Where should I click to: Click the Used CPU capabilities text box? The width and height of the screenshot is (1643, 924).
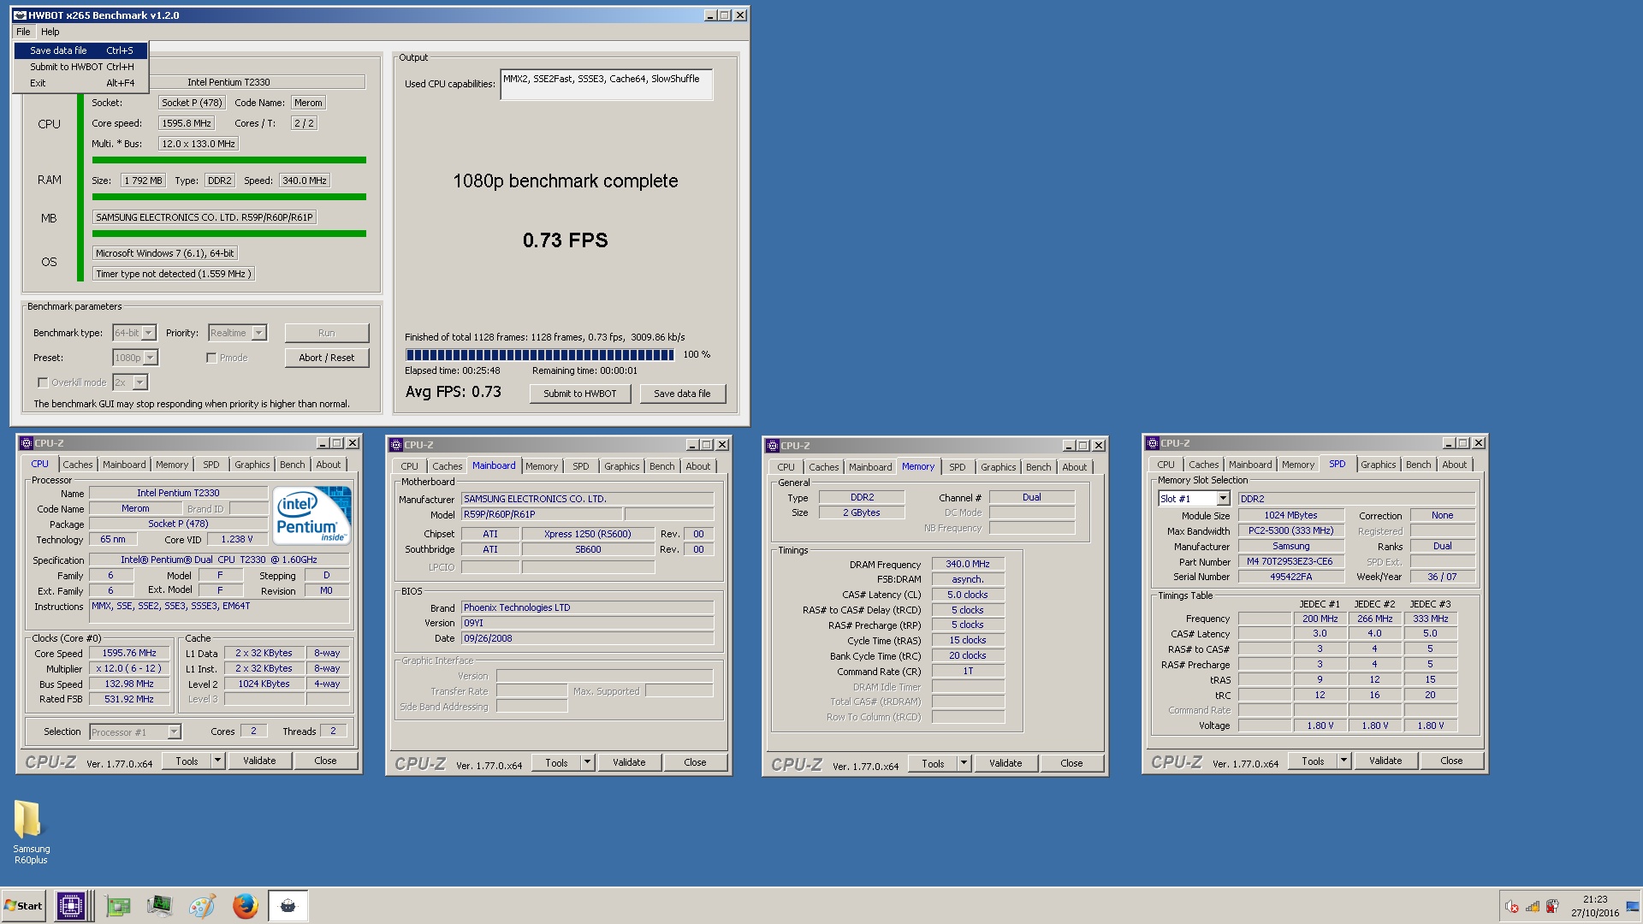click(606, 84)
